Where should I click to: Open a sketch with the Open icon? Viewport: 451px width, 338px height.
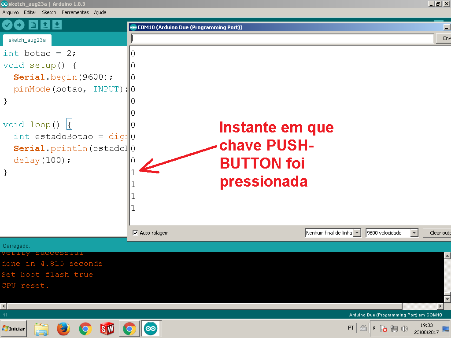click(x=45, y=25)
